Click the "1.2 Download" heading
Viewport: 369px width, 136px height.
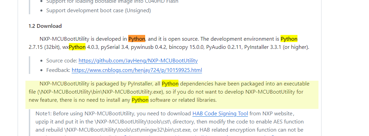(x=45, y=26)
